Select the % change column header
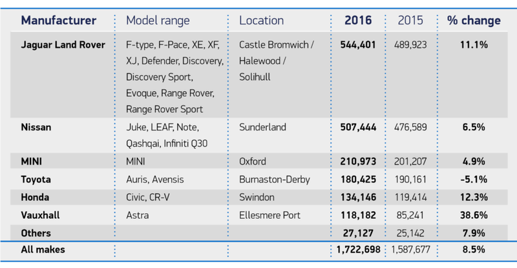This screenshot has width=517, height=268. pos(474,21)
